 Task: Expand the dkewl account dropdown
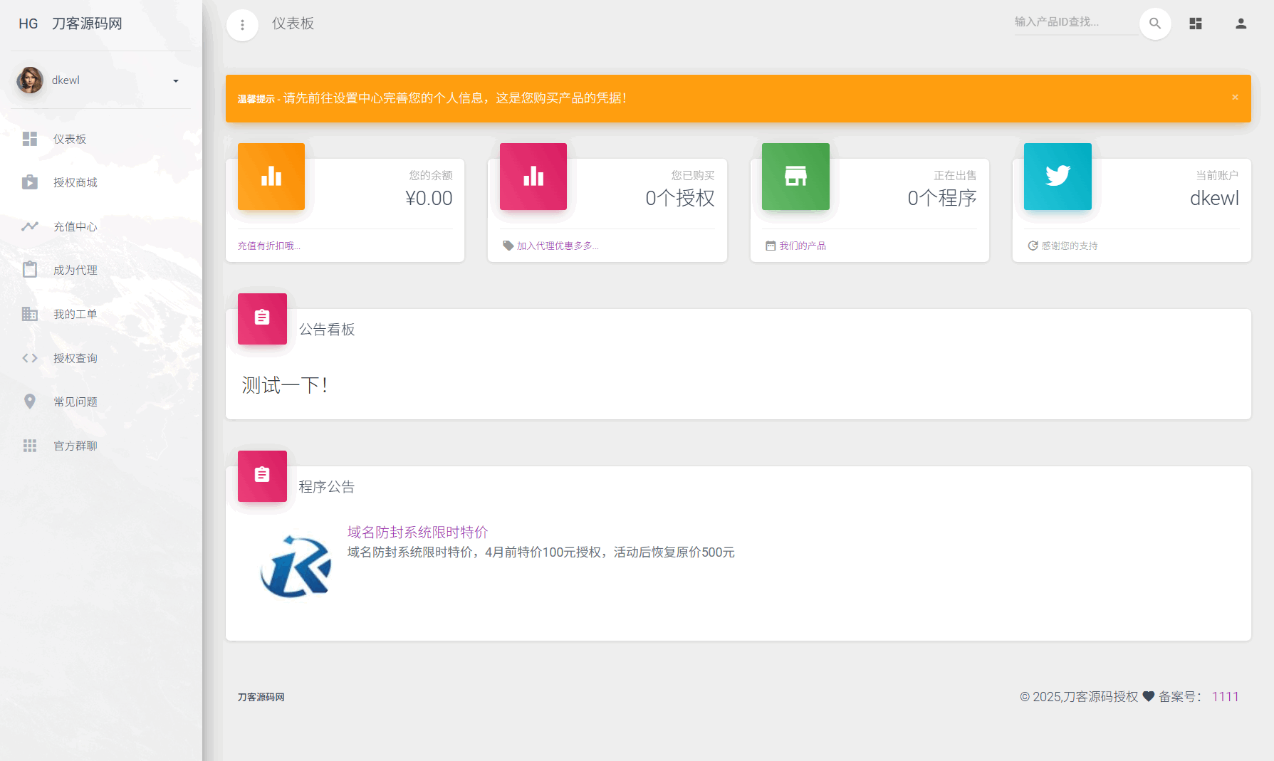[175, 80]
